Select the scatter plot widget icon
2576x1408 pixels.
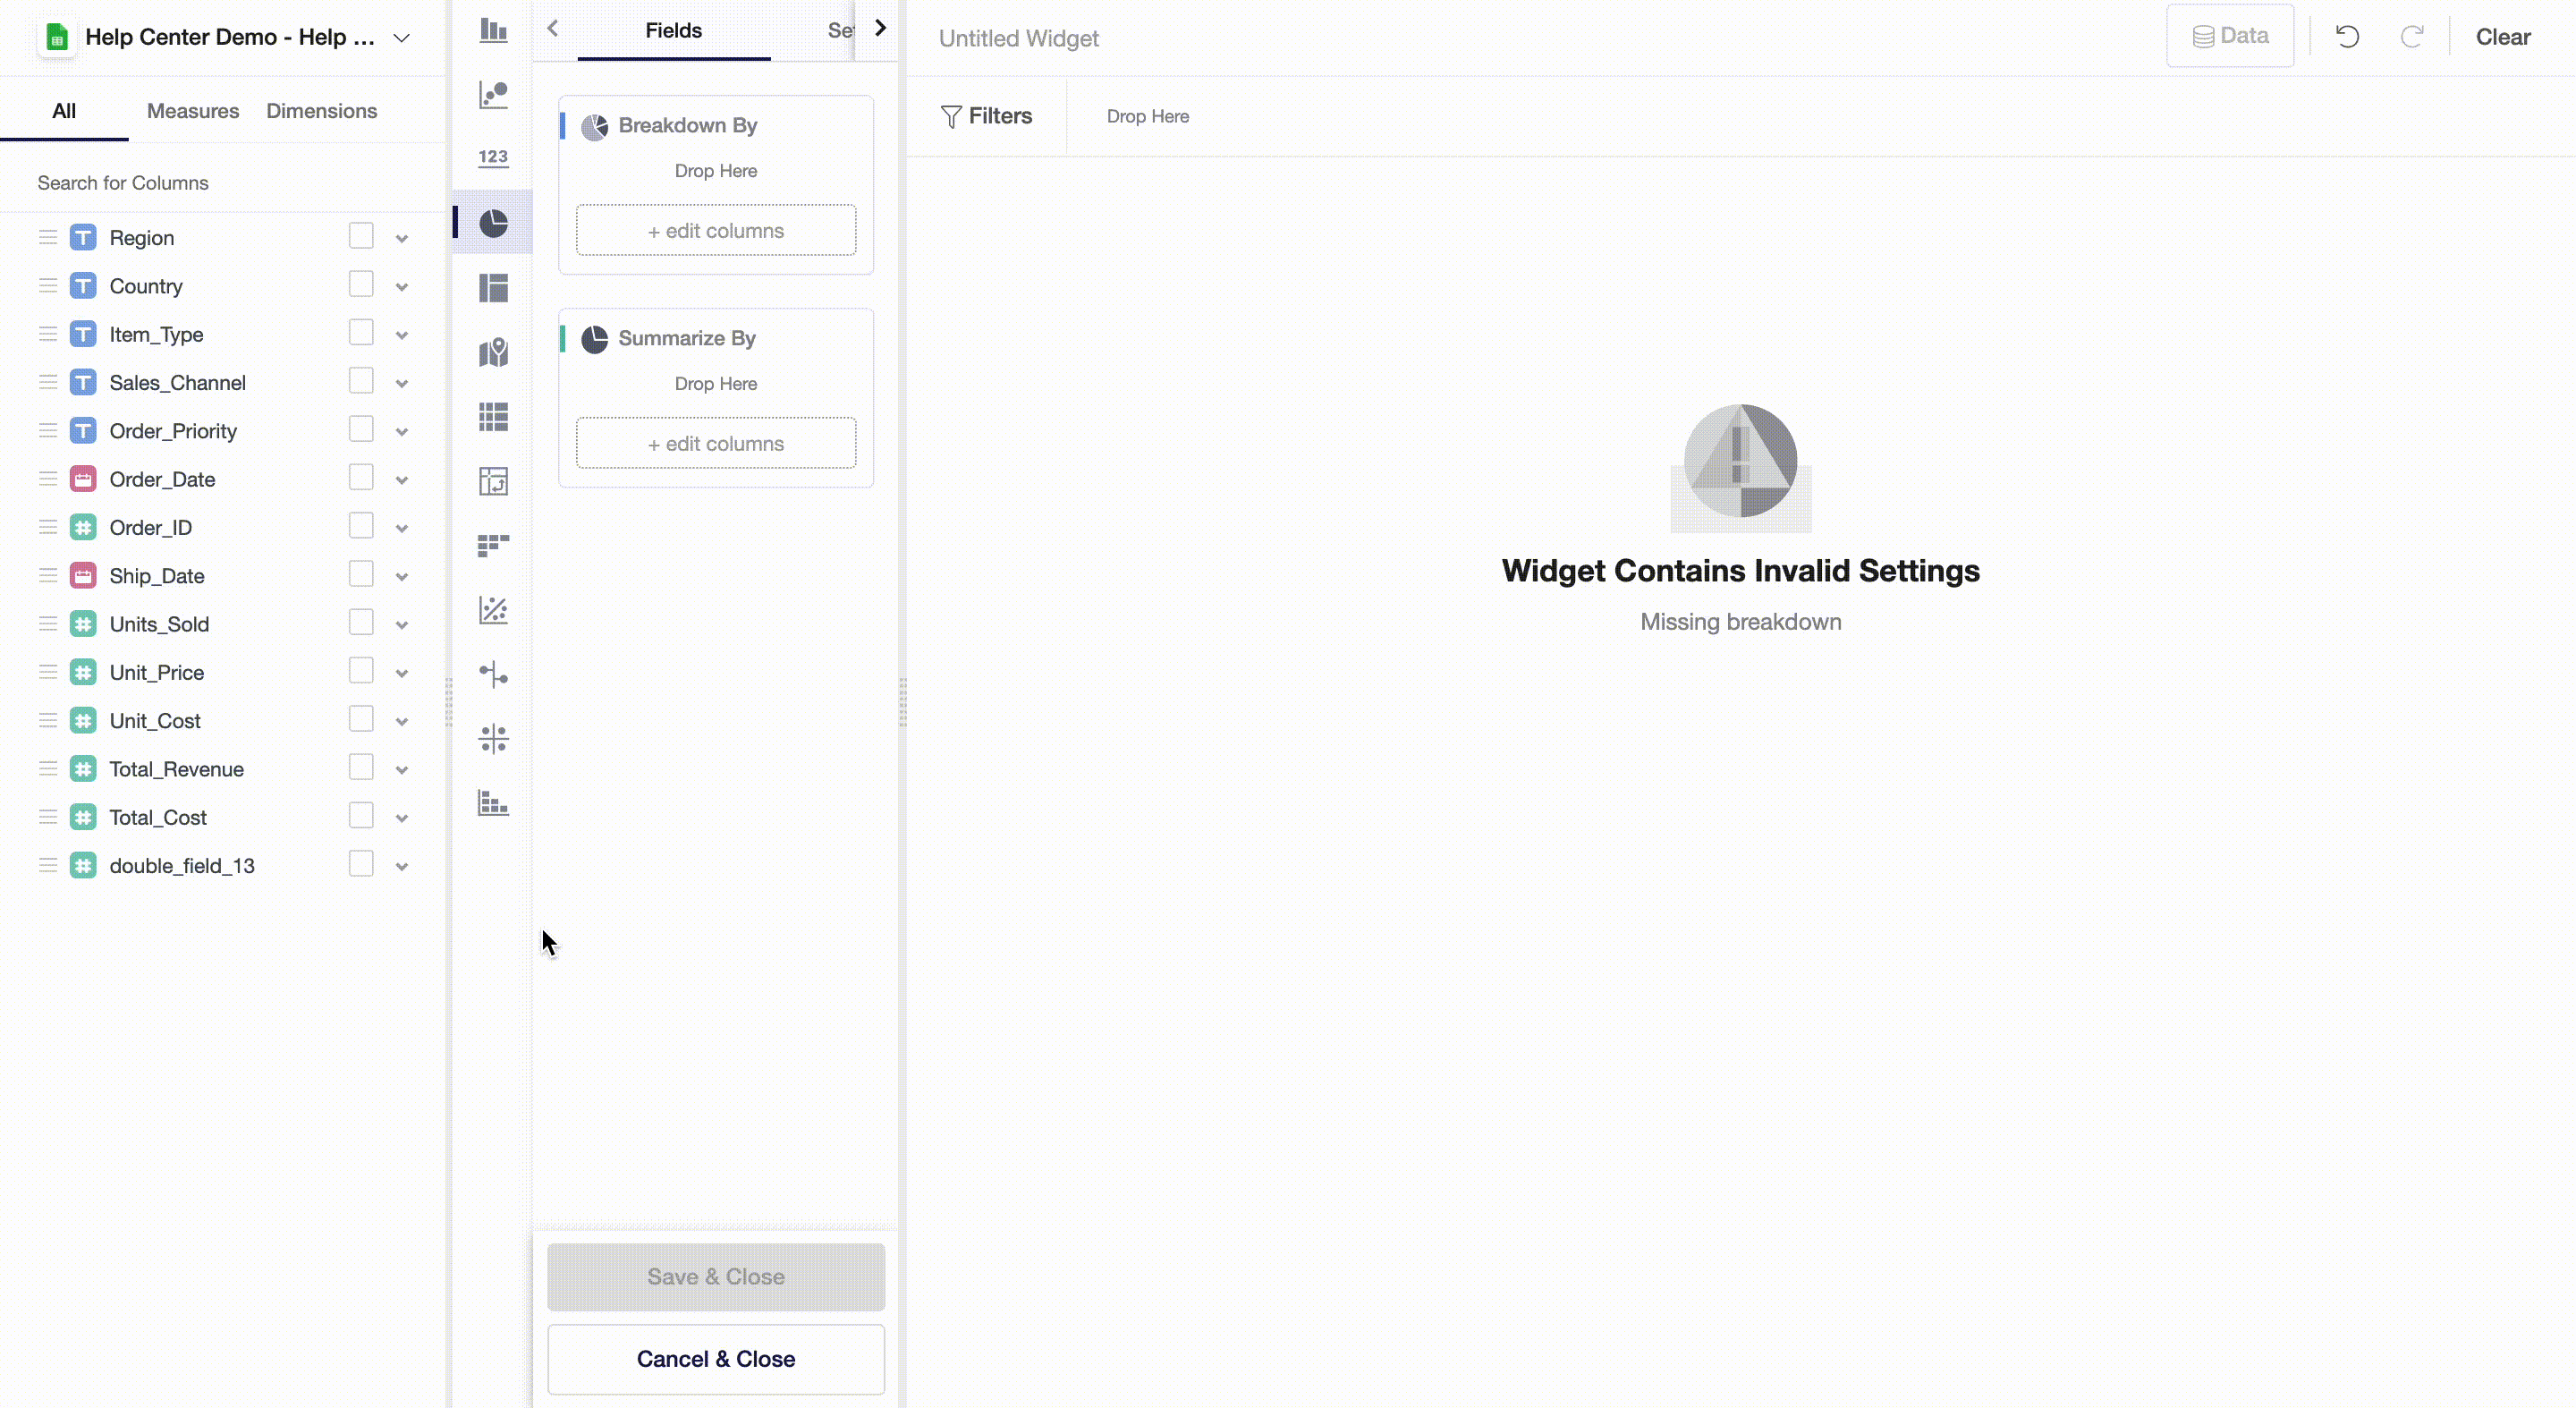(x=493, y=610)
